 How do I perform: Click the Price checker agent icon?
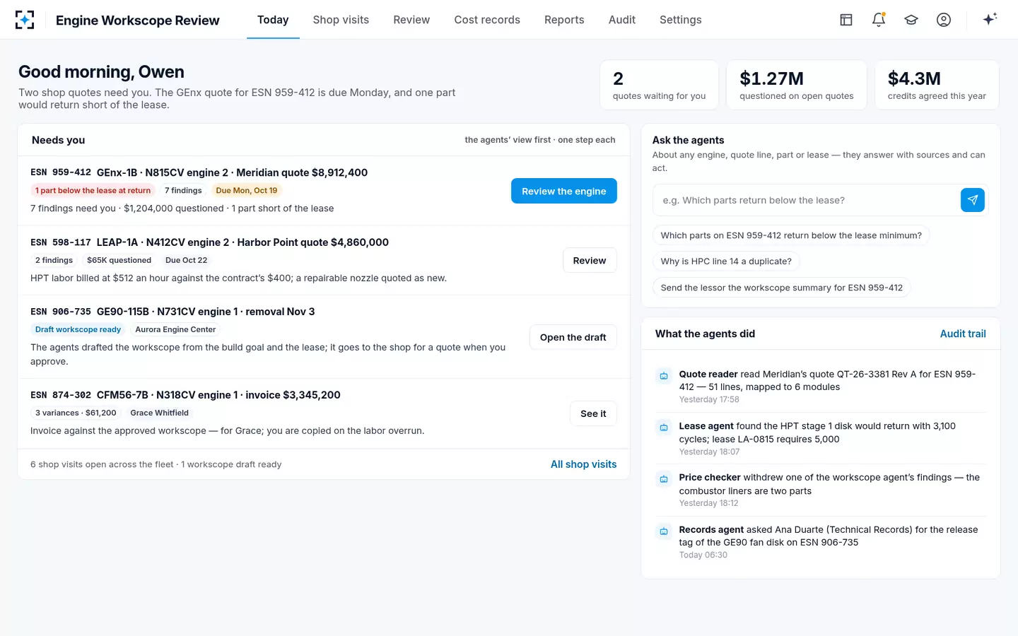point(664,479)
